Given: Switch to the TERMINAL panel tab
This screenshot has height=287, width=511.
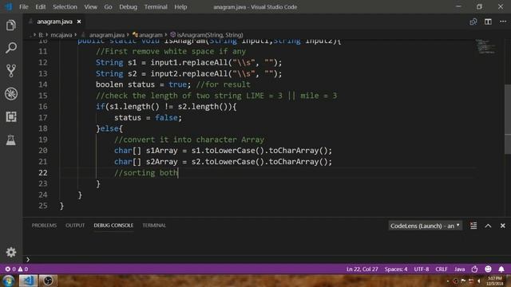Looking at the screenshot, I should (x=154, y=225).
